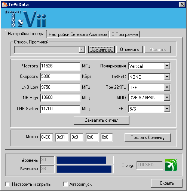Click the third Мотор byte field
This screenshot has height=191, width=187.
tap(77, 137)
